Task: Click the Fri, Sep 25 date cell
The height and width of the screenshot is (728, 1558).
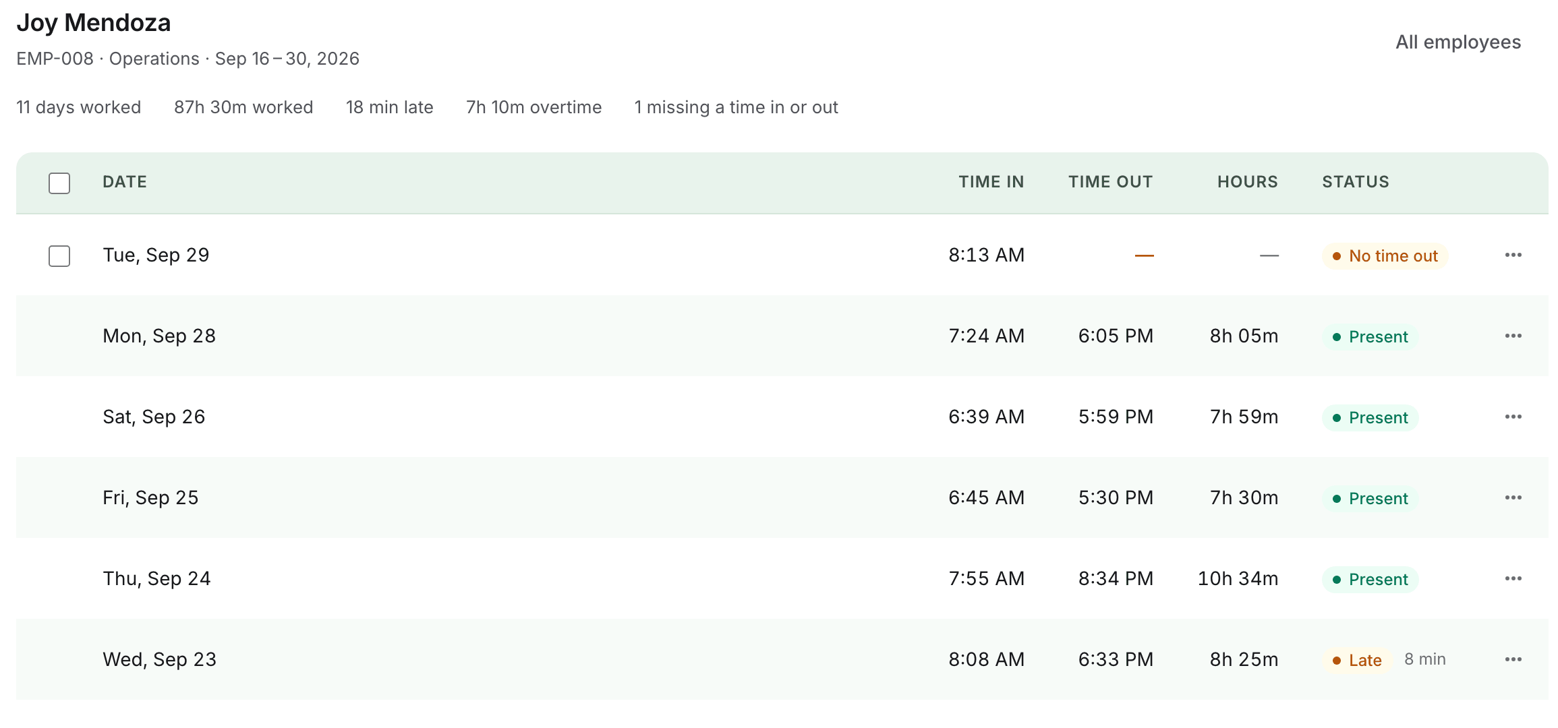Action: [x=150, y=497]
